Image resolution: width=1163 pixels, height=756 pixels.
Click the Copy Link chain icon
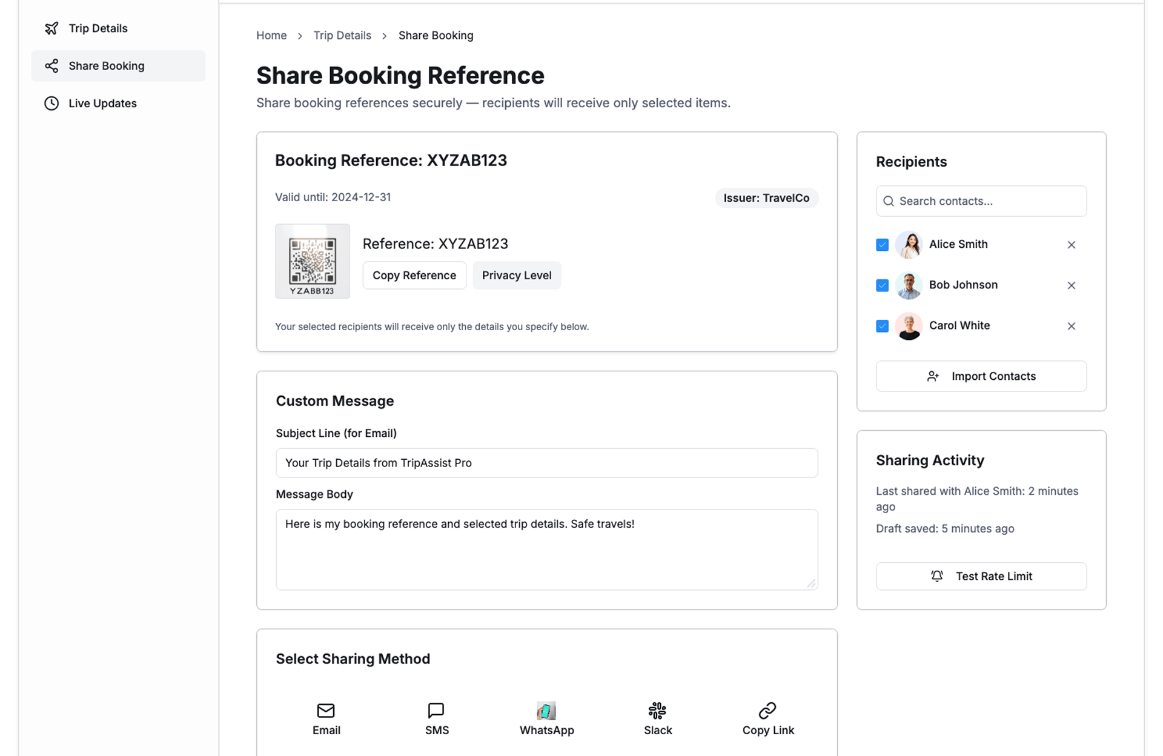coord(767,711)
